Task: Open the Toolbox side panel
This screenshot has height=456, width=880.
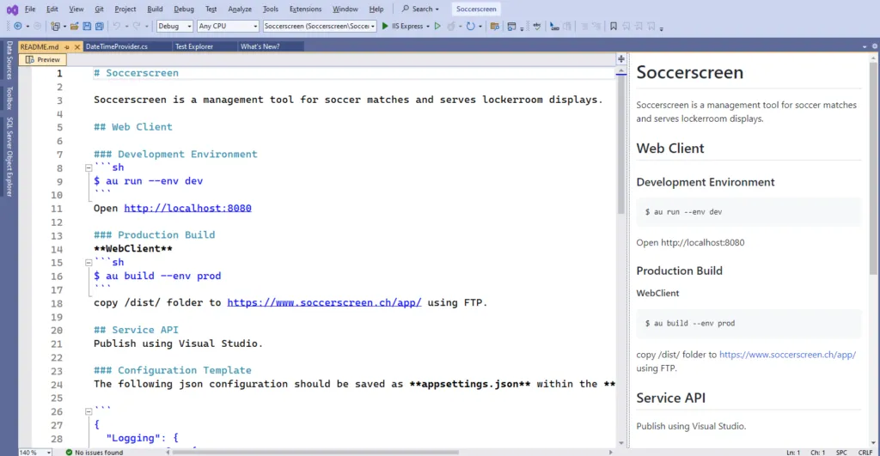Action: [9, 98]
